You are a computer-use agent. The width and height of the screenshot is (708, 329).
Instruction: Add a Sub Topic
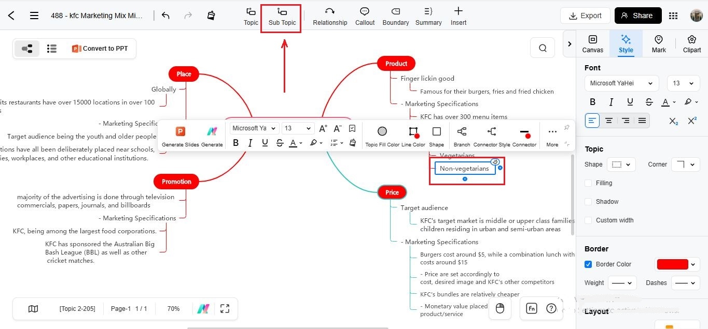(x=282, y=16)
